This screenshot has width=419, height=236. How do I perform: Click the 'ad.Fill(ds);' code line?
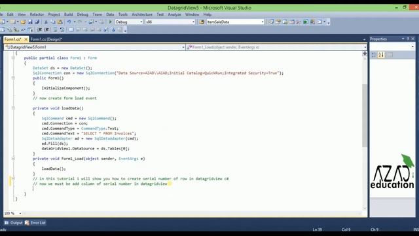click(55, 144)
